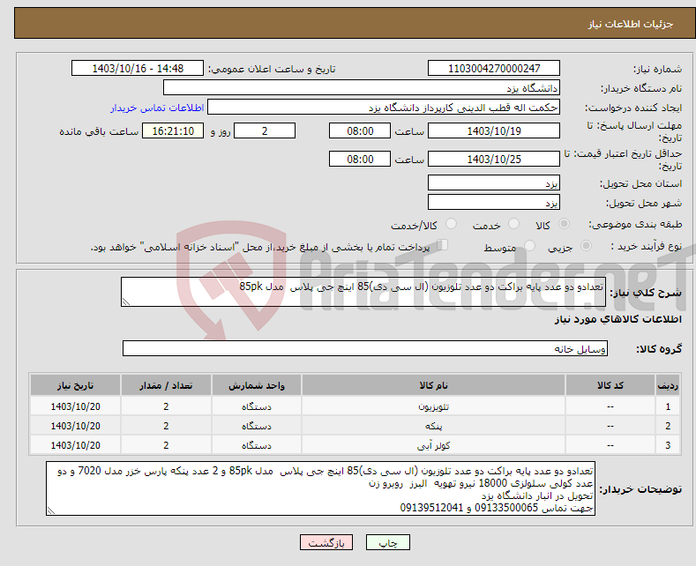Click the goods group field وسایل خانه
The height and width of the screenshot is (566, 696).
click(365, 348)
